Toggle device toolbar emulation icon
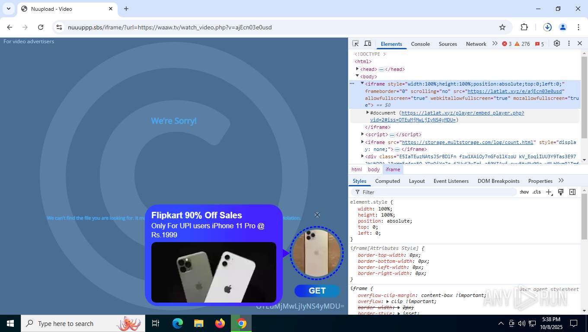 [368, 44]
